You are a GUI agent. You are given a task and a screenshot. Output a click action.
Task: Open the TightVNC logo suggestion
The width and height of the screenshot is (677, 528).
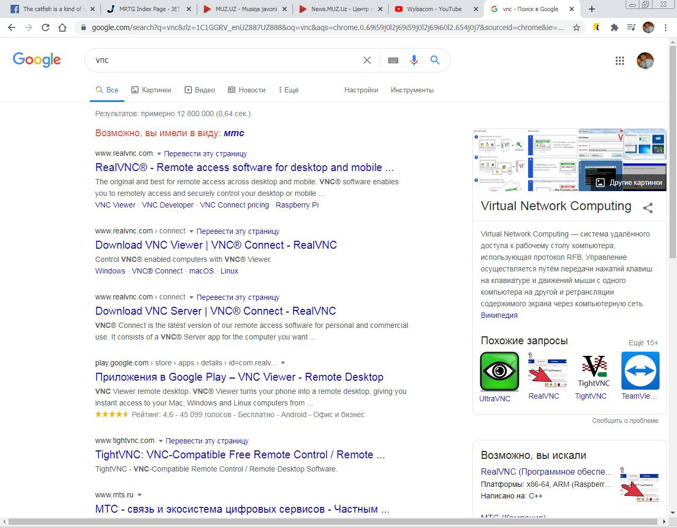tap(593, 372)
